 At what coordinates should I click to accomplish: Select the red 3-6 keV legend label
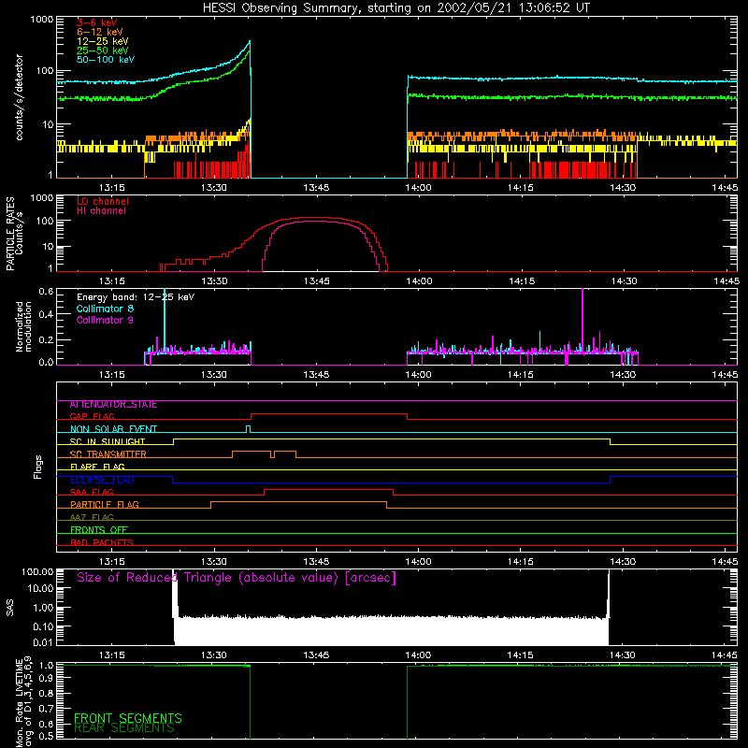(96, 22)
